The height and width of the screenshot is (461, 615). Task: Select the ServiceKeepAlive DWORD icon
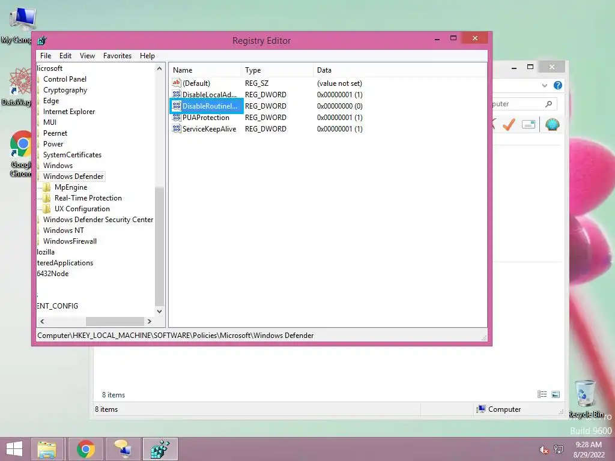pos(176,128)
